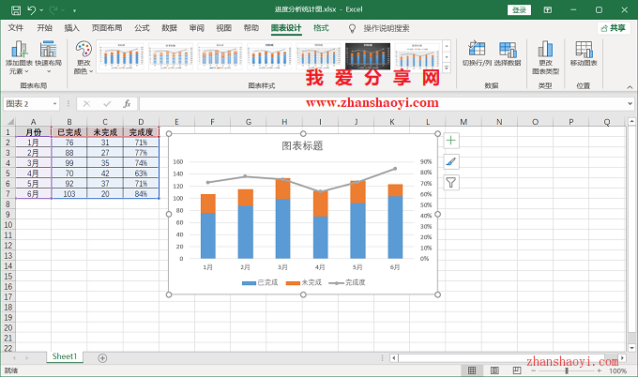Switch to the 视图 tab
The width and height of the screenshot is (638, 377).
224,27
